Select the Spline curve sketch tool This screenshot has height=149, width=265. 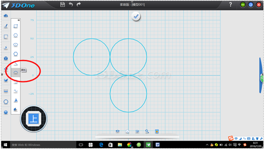[16, 91]
